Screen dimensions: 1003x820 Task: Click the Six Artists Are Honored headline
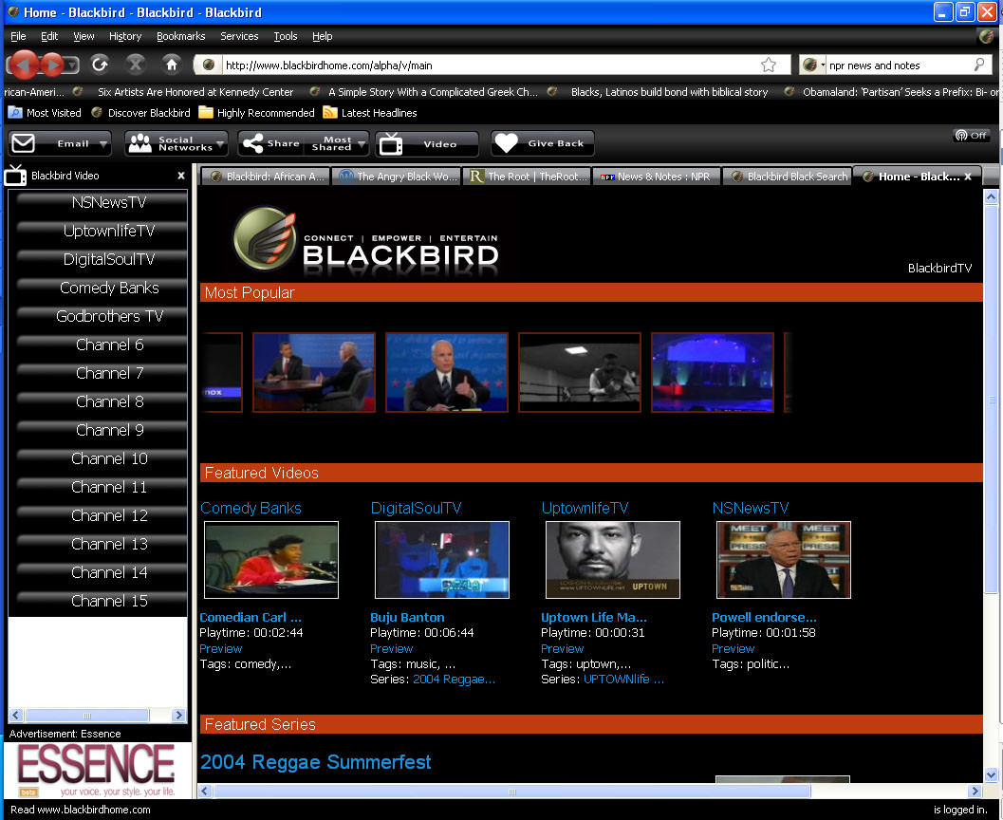[195, 91]
